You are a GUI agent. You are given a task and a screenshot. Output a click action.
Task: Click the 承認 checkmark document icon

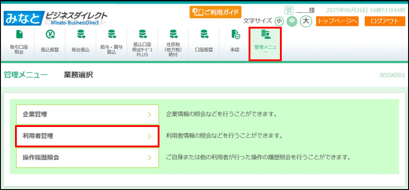235,34
